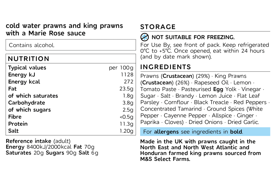Click the Carbohydrate 3.8g row
The width and height of the screenshot is (276, 184).
point(71,103)
